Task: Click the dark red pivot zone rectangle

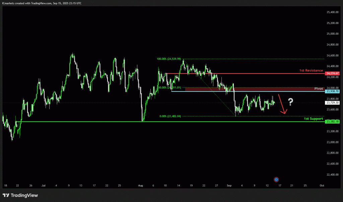Action: tap(255, 89)
